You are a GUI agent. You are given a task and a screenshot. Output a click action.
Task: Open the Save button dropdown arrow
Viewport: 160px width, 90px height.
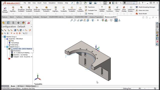(x=93, y=3)
